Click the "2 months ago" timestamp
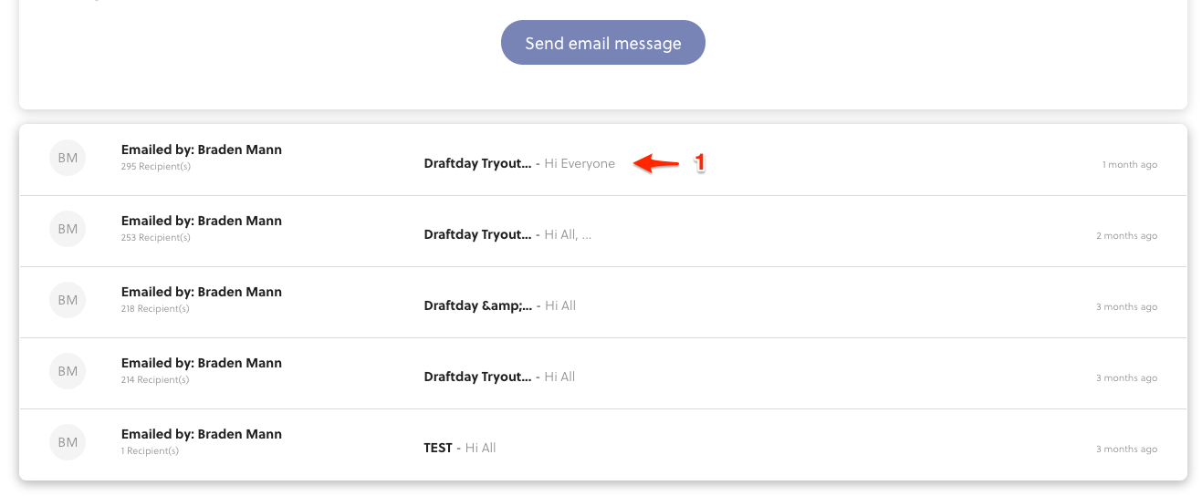Viewport: 1202px width, 496px height. click(x=1126, y=236)
